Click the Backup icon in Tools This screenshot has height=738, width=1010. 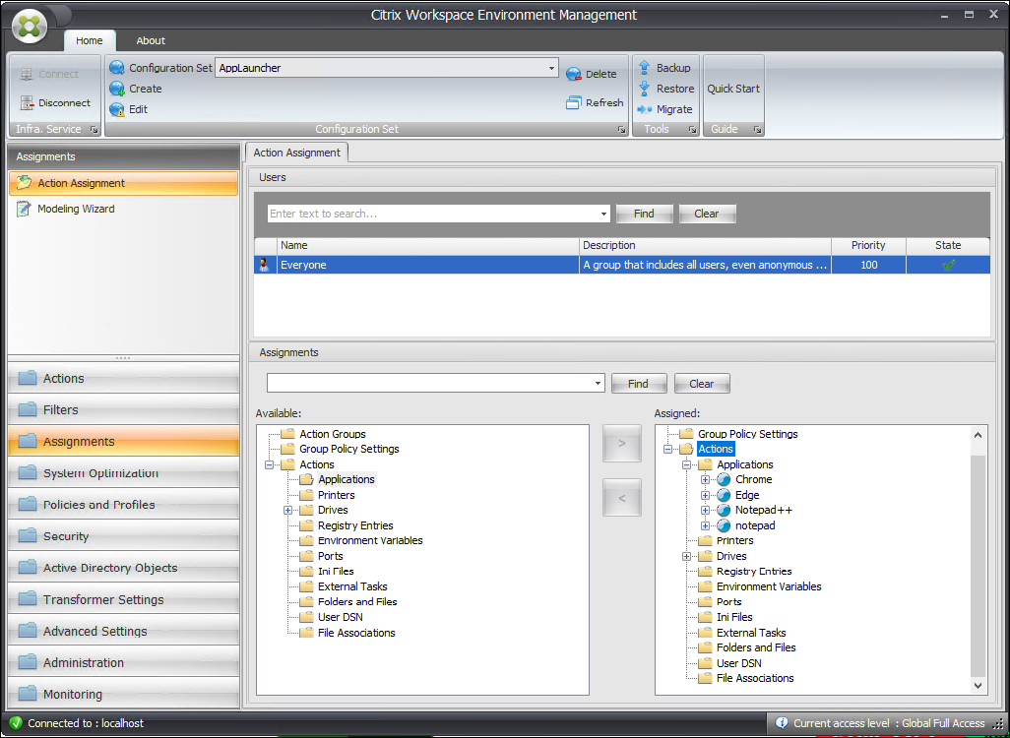click(x=646, y=68)
